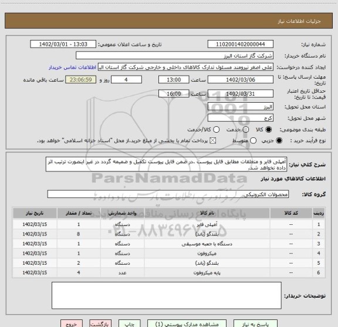Click the بازگشت button

pos(100,324)
